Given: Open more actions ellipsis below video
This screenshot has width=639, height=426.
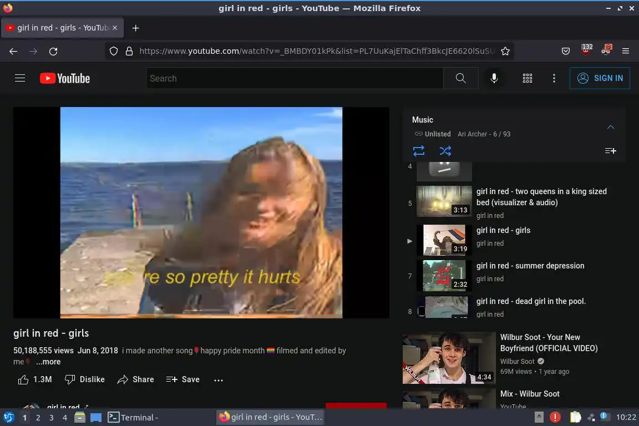Looking at the screenshot, I should point(219,380).
